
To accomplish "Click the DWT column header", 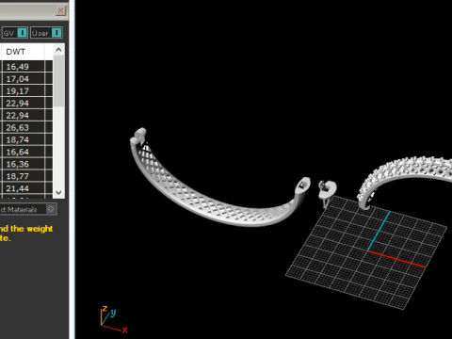I will 23,52.
